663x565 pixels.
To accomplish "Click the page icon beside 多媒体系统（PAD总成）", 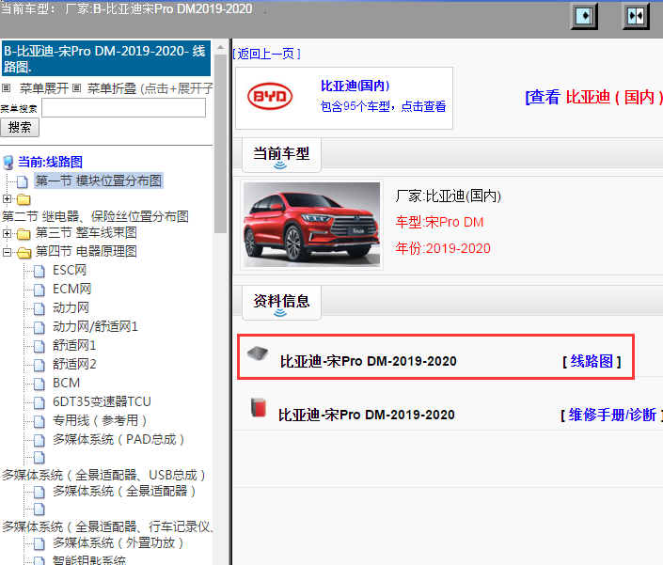I will click(39, 440).
